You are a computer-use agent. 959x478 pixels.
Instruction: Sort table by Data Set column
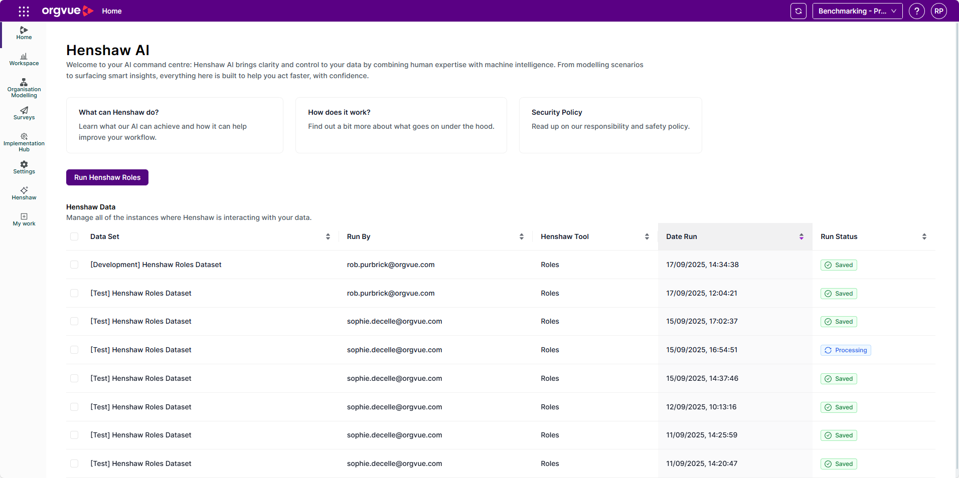(328, 236)
